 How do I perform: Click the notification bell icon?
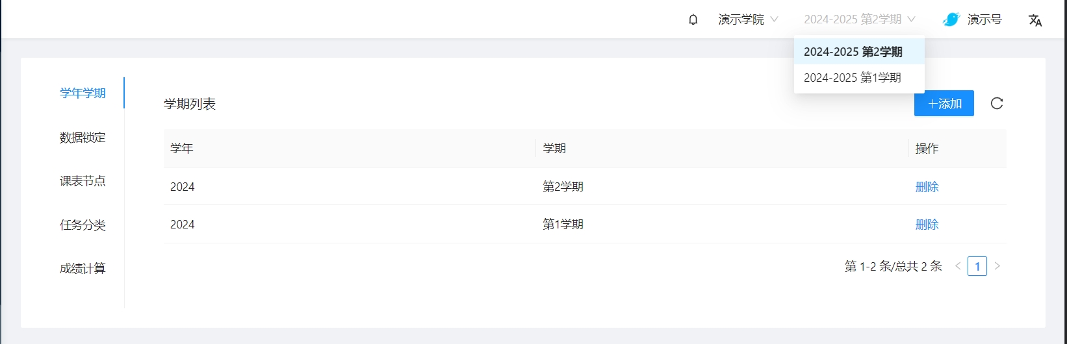point(693,19)
